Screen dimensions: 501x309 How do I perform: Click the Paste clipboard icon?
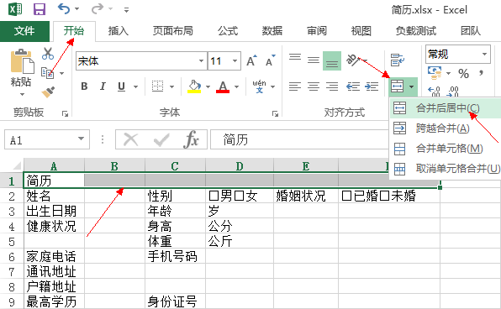[22, 61]
